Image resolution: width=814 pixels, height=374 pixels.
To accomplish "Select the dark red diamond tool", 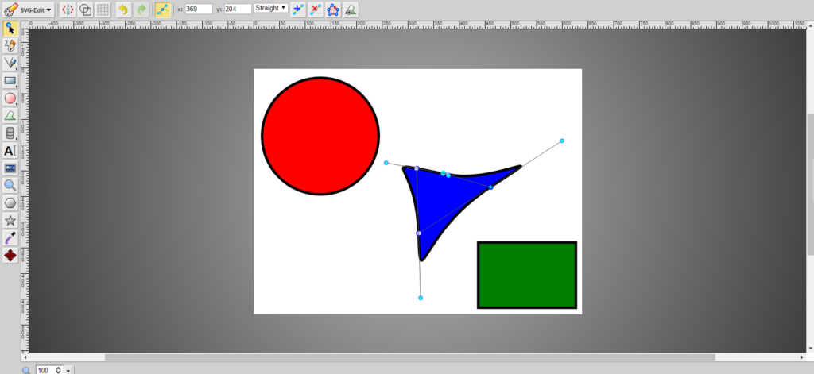I will 10,255.
